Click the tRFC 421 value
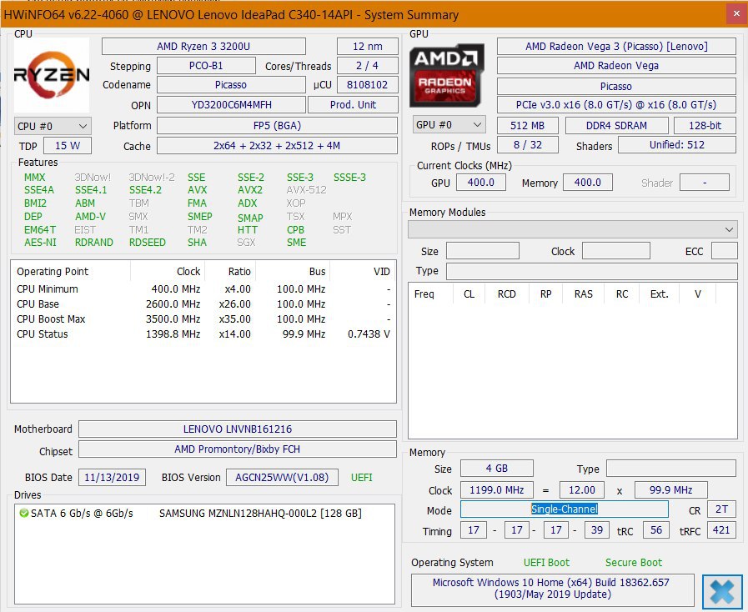 722,530
